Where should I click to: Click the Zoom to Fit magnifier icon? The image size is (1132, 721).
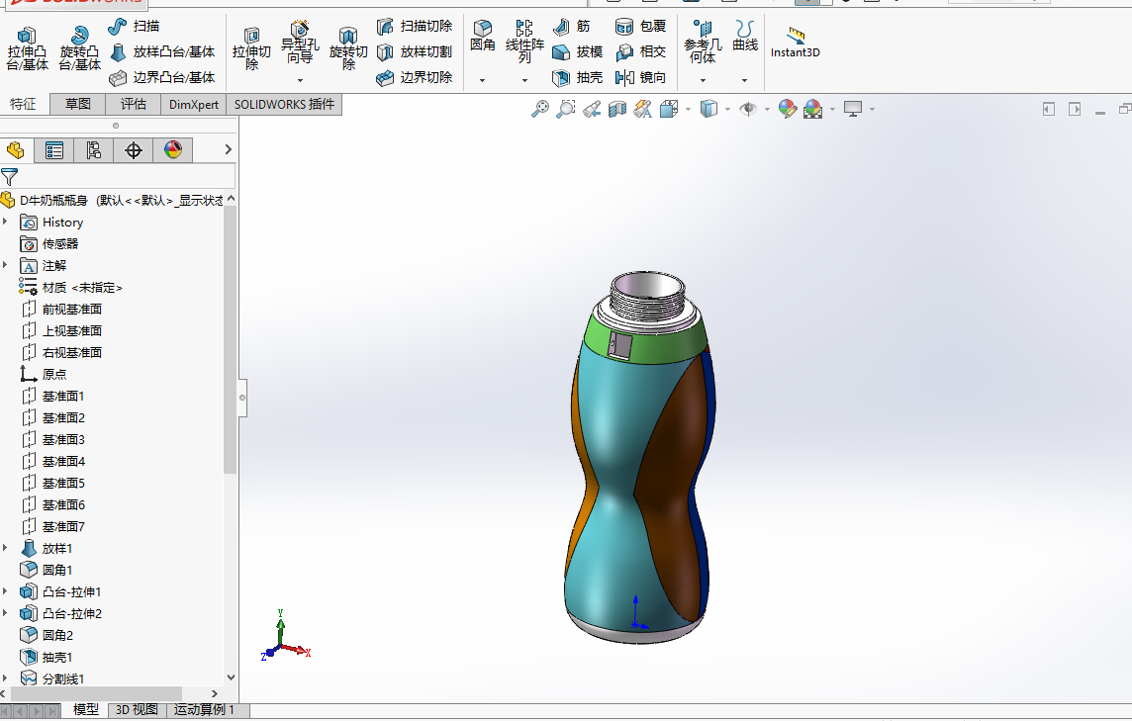click(x=539, y=109)
